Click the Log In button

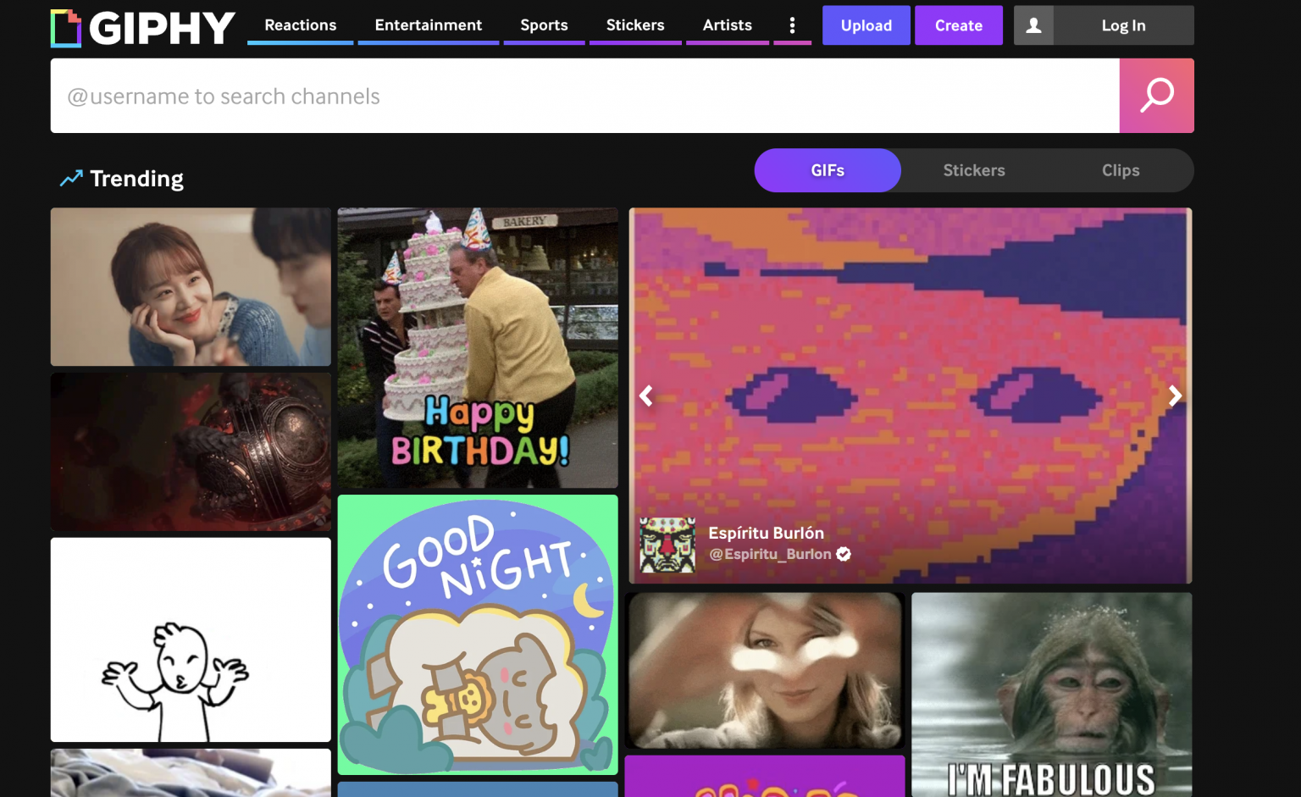[x=1123, y=25]
